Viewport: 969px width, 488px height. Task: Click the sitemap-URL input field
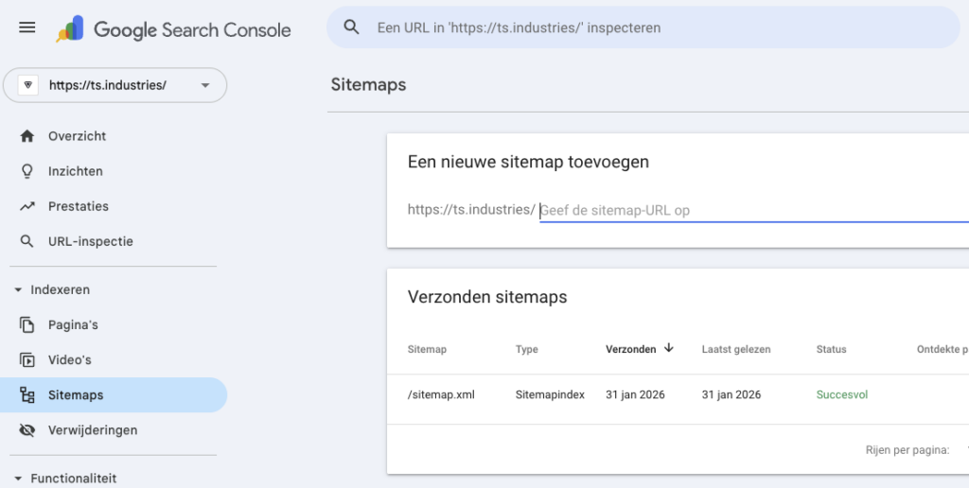[754, 211]
